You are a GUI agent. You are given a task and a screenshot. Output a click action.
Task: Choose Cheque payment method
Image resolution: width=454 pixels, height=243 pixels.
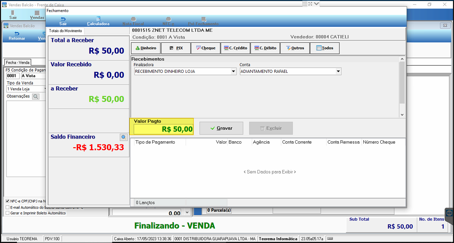[x=206, y=48]
